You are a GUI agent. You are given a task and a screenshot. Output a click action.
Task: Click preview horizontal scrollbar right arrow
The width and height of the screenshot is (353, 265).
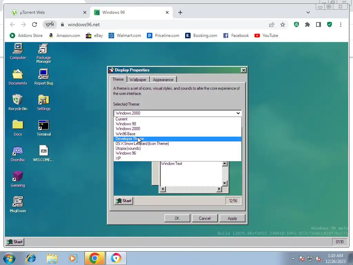(219, 189)
